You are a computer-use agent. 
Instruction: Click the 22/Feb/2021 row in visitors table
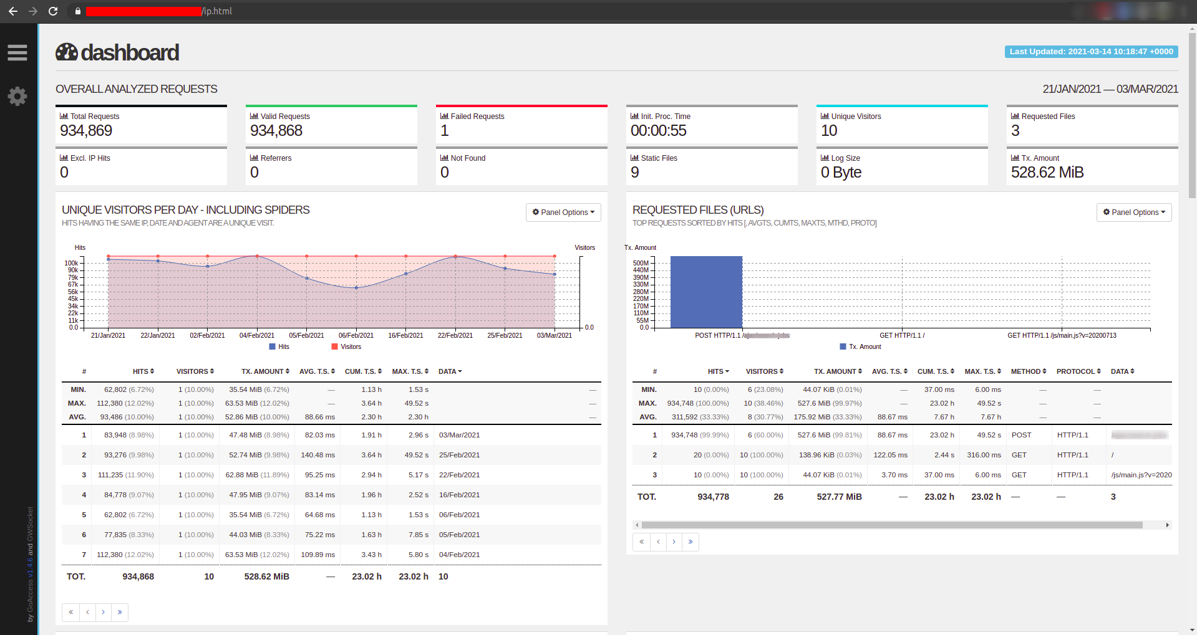pyautogui.click(x=331, y=475)
